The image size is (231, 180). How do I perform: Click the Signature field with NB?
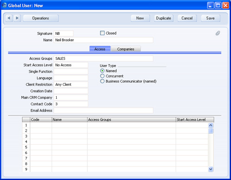(x=64, y=33)
